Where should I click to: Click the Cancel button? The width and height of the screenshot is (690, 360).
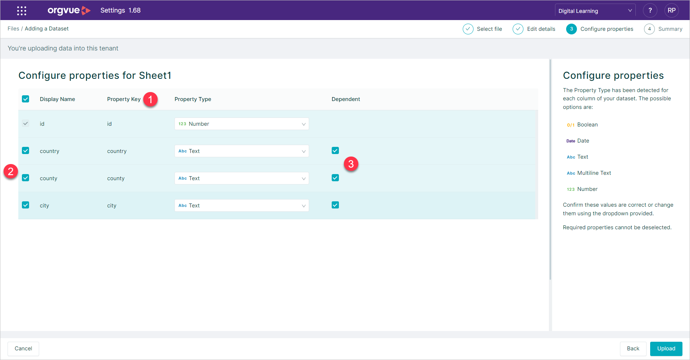click(x=23, y=349)
